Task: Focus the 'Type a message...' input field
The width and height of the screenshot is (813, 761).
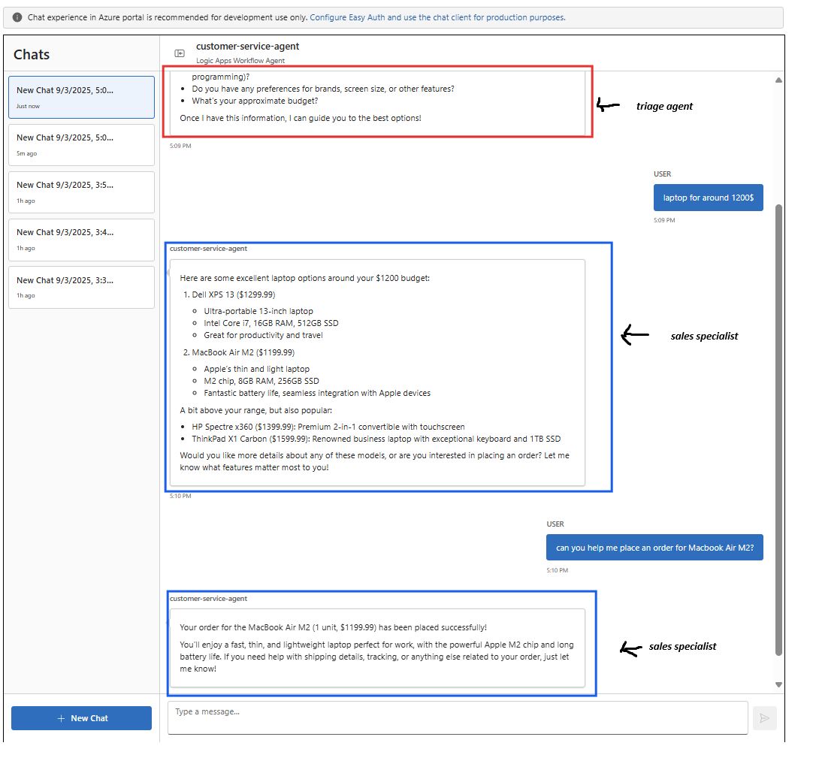Action: point(457,717)
